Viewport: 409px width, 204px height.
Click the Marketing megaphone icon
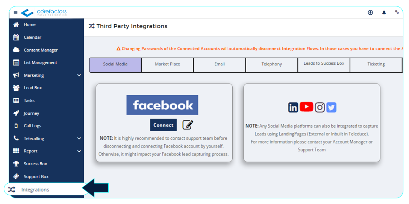[16, 75]
